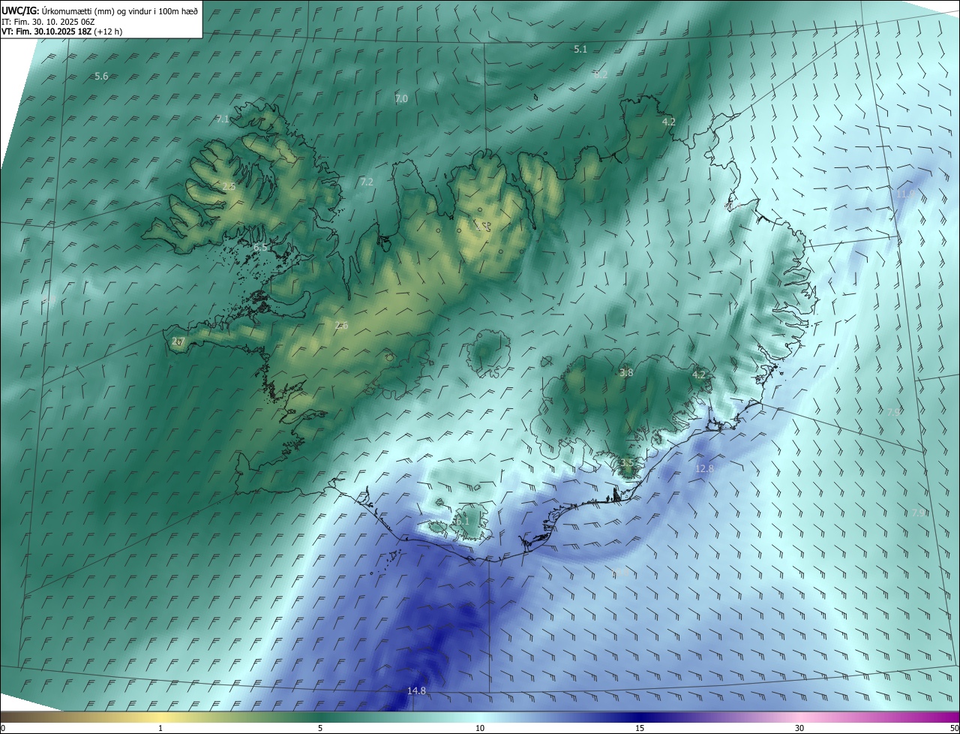The width and height of the screenshot is (960, 734).
Task: Click the "14.8" maximum value label
Action: click(416, 691)
